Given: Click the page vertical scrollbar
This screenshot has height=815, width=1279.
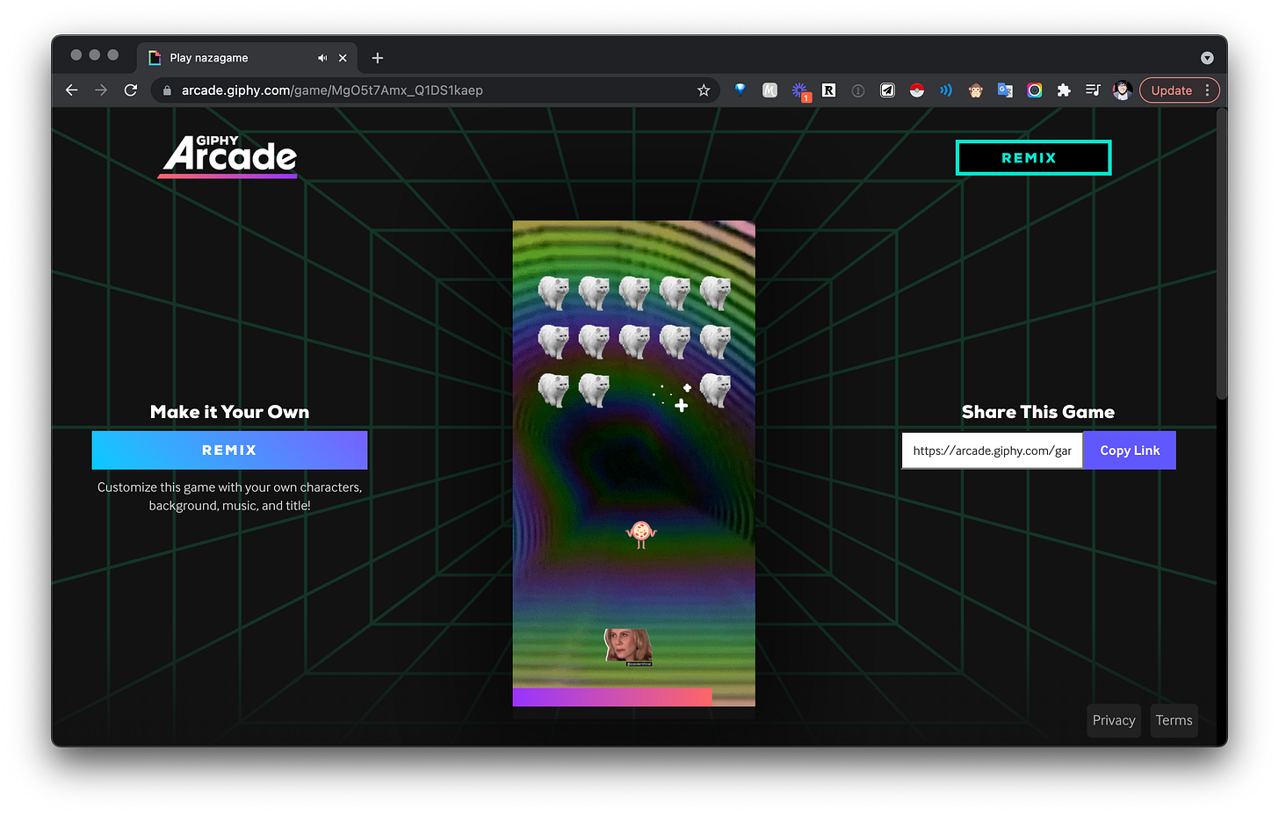Looking at the screenshot, I should coord(1221,255).
